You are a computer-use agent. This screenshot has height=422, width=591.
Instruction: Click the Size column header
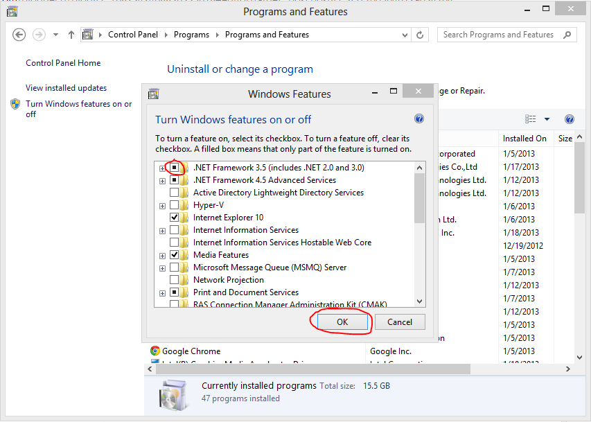(x=565, y=139)
